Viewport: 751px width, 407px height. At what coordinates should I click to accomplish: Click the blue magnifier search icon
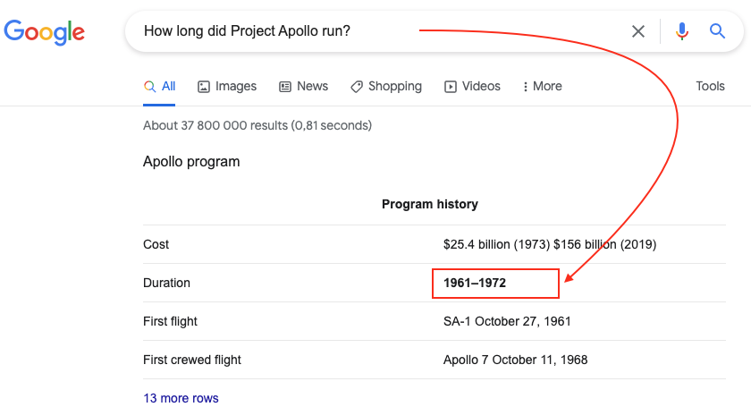(717, 32)
